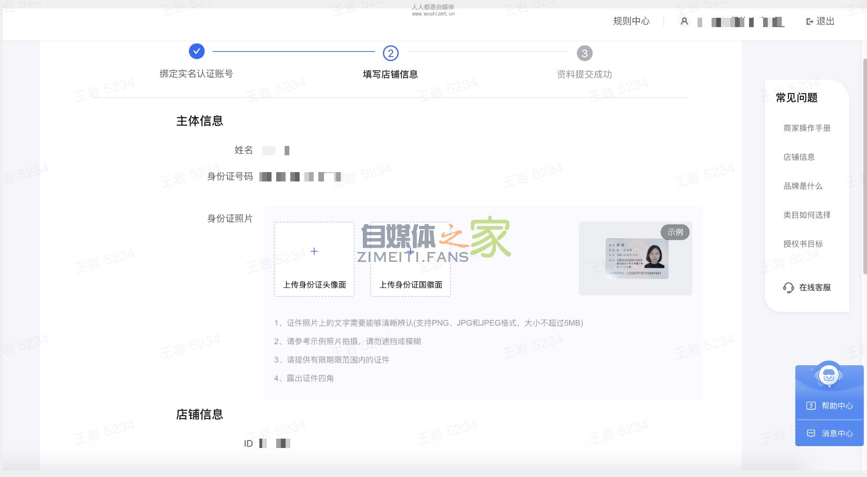Click the robot assistant avatar icon
This screenshot has width=867, height=477.
(829, 375)
